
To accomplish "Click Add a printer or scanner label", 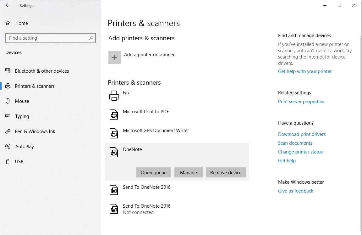I will click(149, 55).
